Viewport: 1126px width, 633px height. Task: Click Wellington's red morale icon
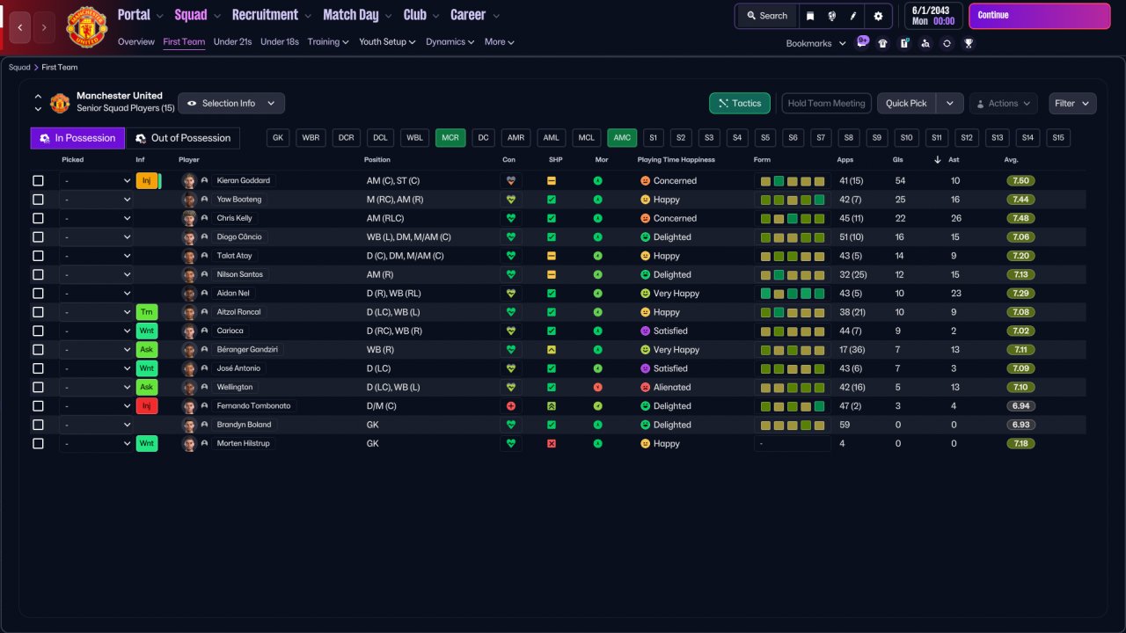(598, 388)
